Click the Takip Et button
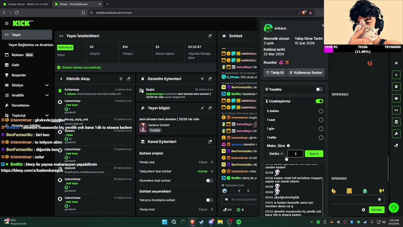403x227 pixels. point(275,73)
